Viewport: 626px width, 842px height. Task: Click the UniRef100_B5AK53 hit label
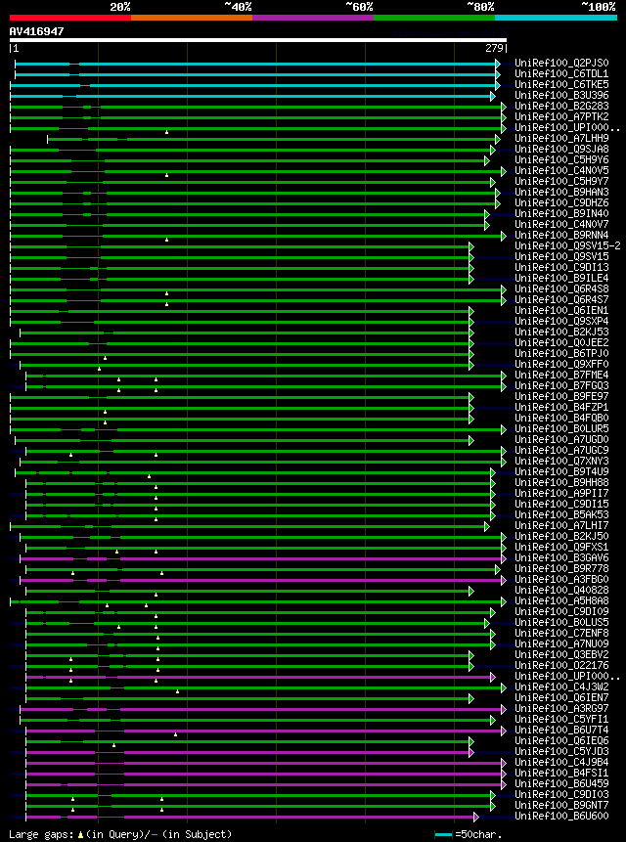click(x=561, y=515)
